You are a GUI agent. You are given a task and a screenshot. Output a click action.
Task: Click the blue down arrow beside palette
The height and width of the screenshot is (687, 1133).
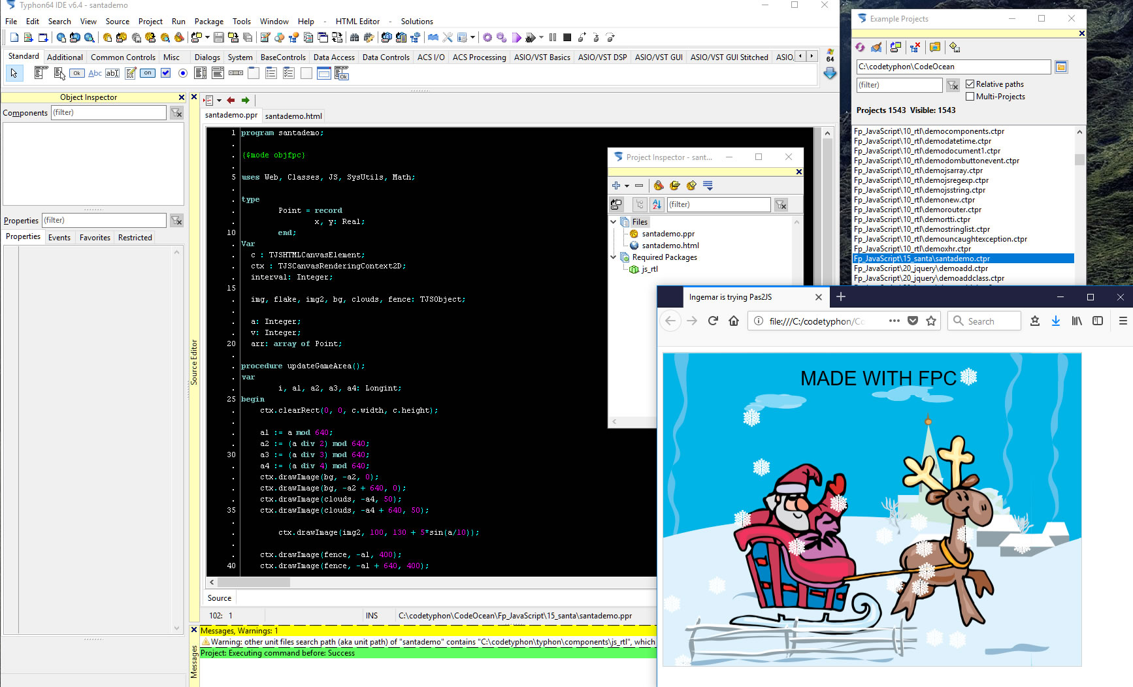[x=830, y=74]
